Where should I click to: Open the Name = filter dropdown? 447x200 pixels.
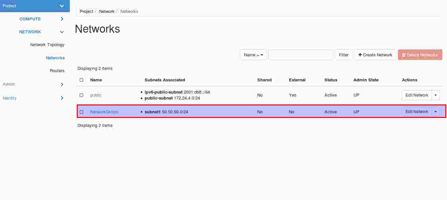253,55
